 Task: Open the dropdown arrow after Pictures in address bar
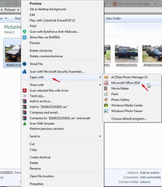(18, 10)
